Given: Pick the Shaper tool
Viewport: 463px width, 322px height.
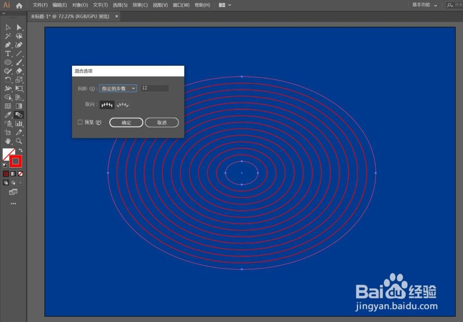Looking at the screenshot, I should 8,71.
